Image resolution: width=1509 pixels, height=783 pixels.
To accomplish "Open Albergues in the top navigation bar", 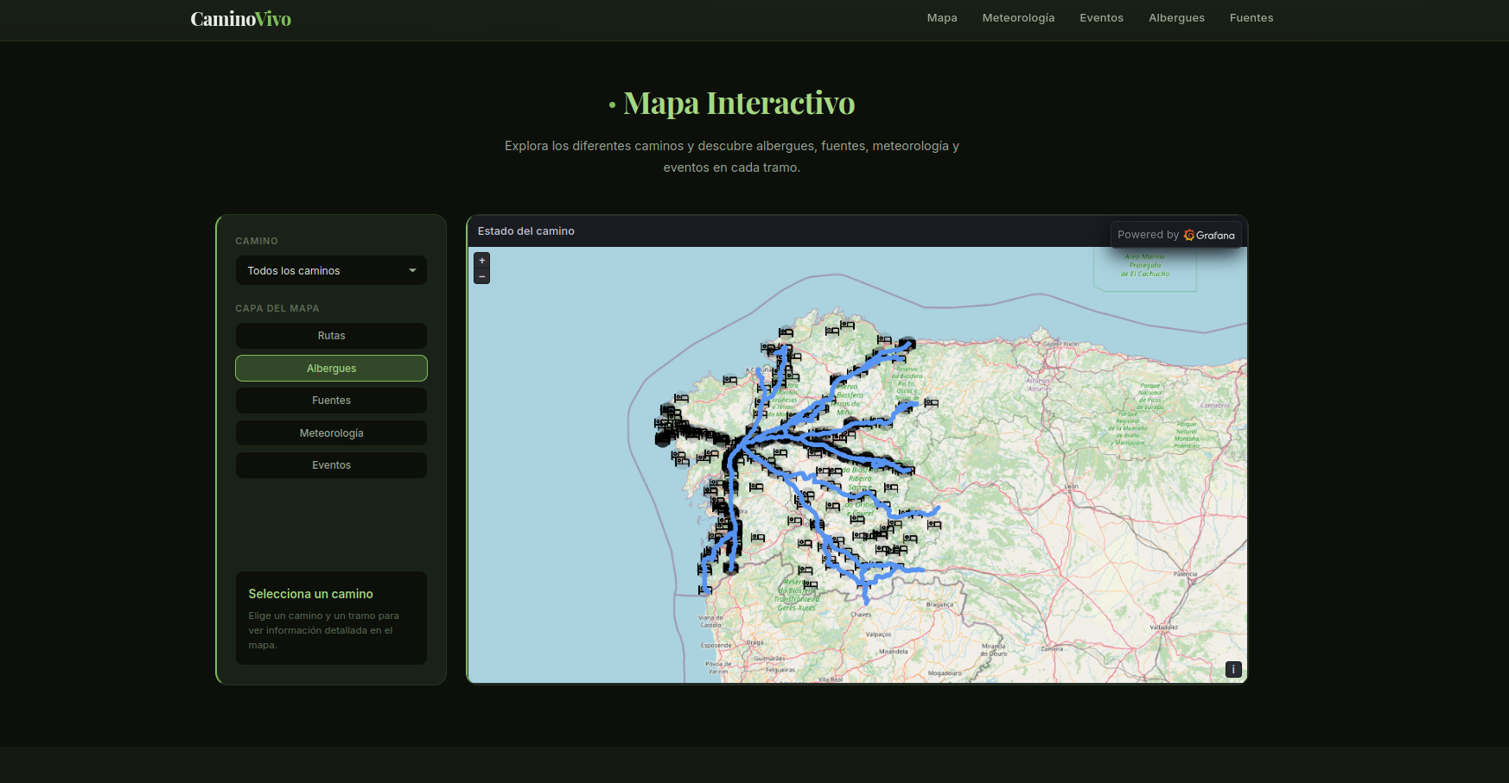I will coord(1176,18).
